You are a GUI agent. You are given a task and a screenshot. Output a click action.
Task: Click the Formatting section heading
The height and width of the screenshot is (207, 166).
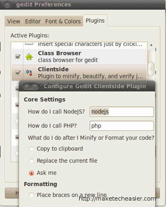[40, 184]
